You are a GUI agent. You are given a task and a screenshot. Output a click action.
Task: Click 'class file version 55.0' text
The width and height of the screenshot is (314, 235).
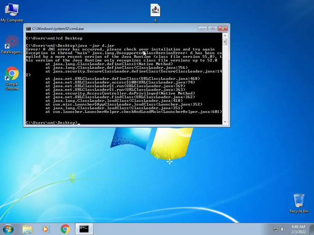[x=184, y=57]
